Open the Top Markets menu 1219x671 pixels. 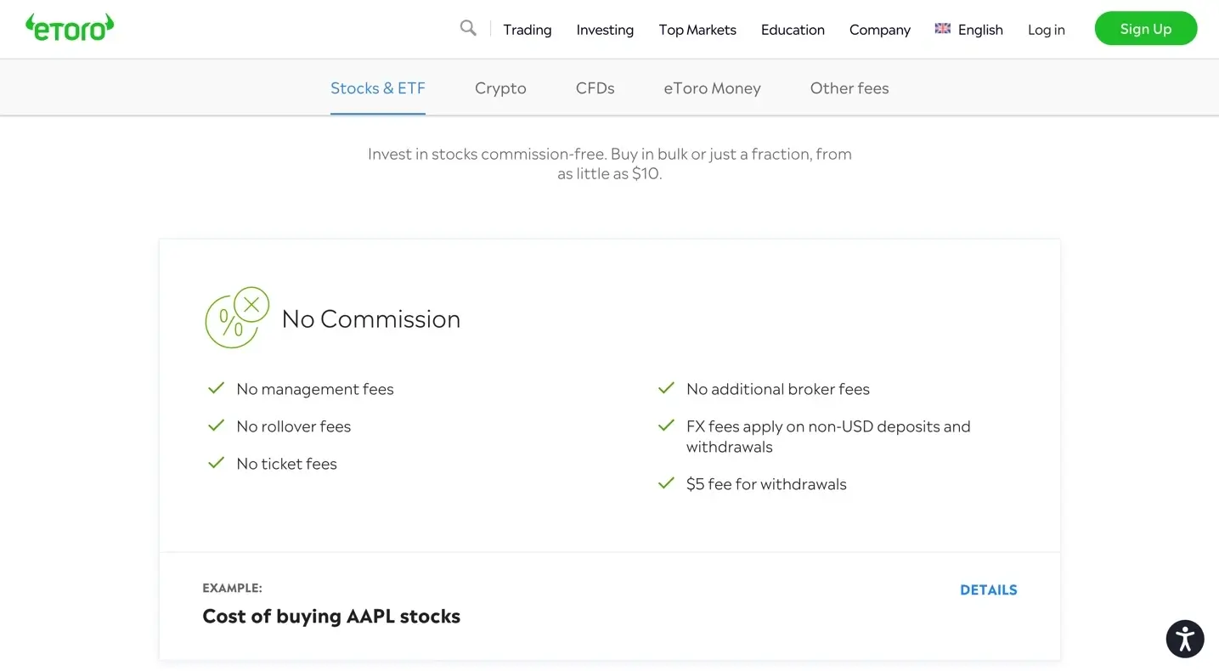click(x=697, y=30)
